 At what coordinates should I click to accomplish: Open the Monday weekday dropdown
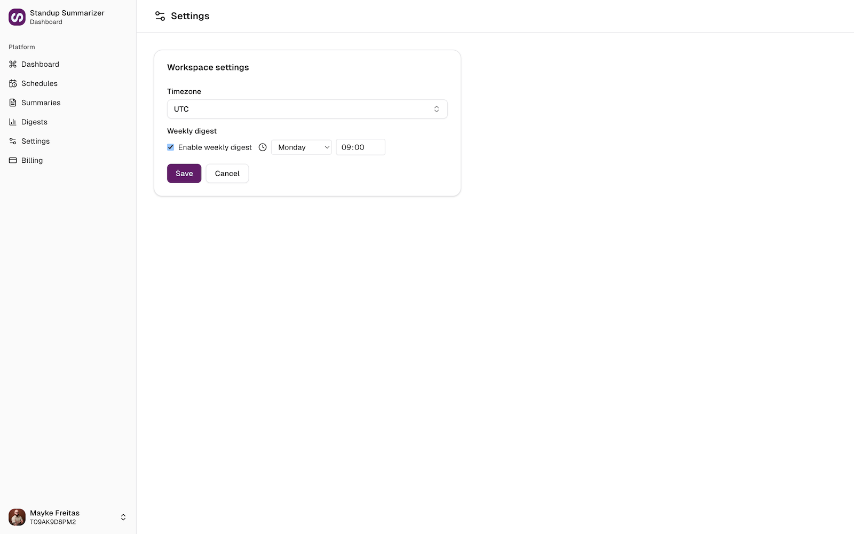click(301, 147)
